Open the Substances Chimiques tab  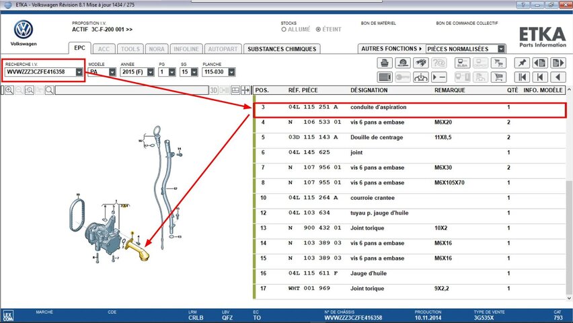[282, 49]
